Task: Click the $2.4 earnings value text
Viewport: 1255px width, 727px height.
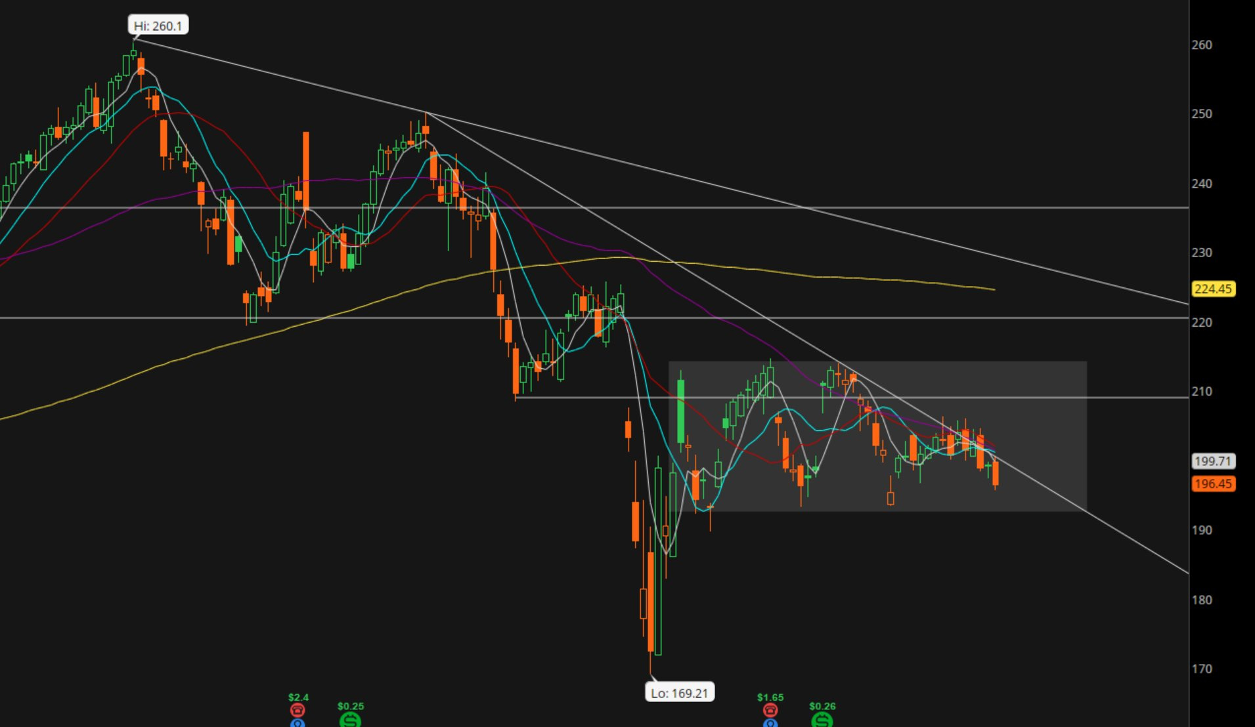Action: [298, 697]
